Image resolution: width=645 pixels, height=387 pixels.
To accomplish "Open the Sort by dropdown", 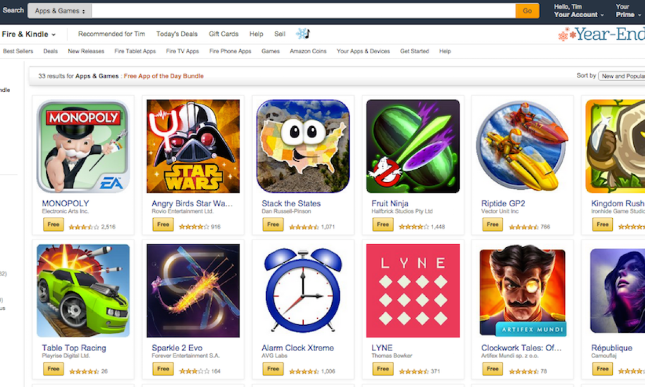I will 622,76.
